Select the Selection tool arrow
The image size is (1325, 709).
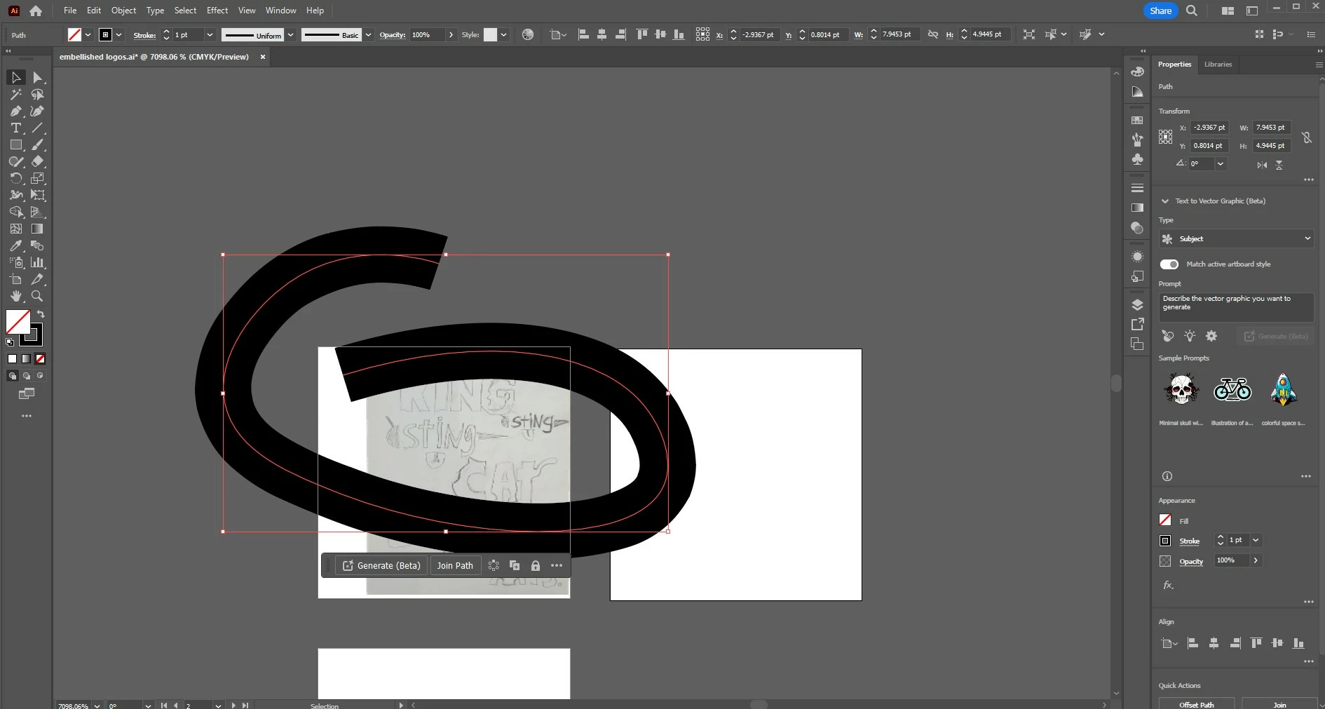[16, 77]
